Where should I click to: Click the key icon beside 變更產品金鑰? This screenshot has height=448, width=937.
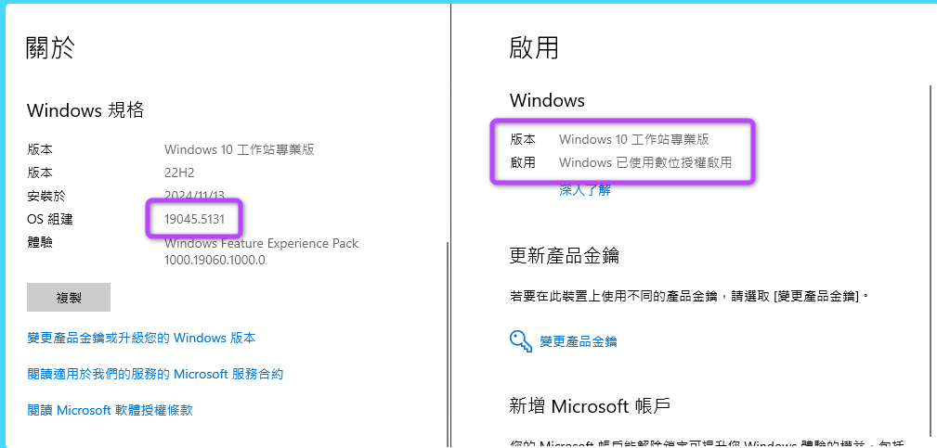point(521,340)
